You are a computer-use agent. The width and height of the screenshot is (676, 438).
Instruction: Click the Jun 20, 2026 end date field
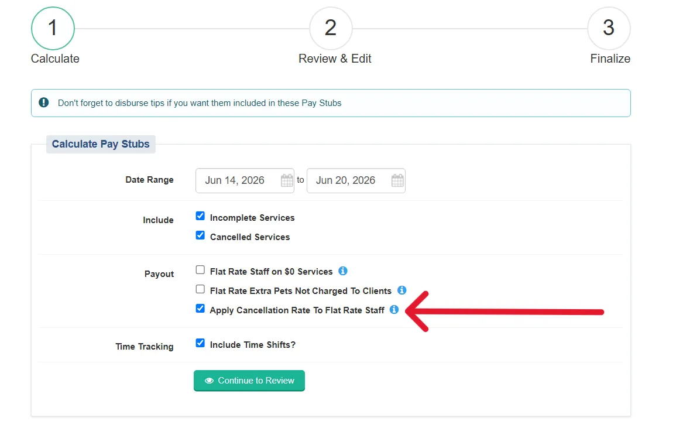coord(356,180)
